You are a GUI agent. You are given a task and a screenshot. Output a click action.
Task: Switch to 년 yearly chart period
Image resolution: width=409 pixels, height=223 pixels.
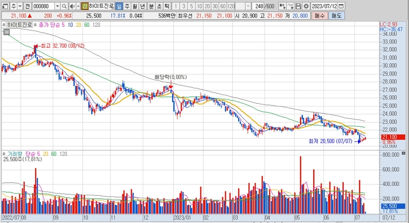tap(143, 6)
